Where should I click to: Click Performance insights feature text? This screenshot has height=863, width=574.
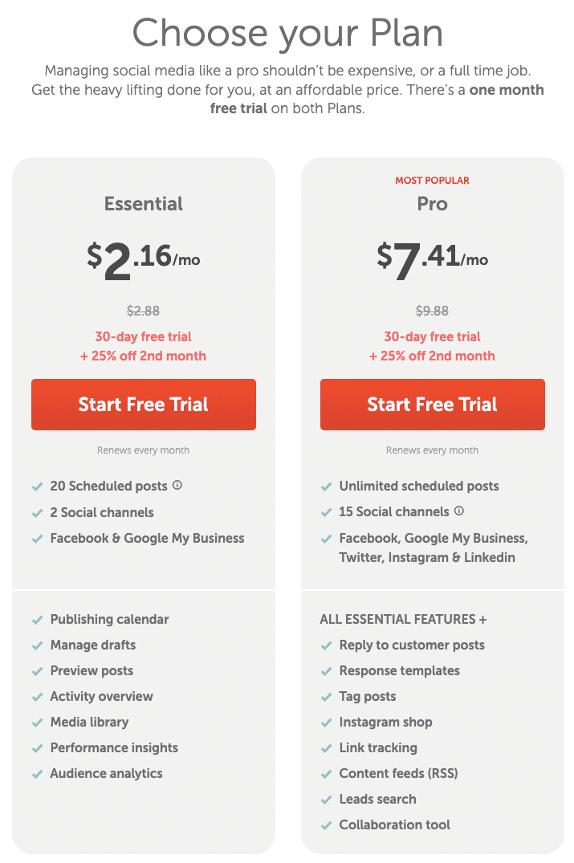pos(114,747)
